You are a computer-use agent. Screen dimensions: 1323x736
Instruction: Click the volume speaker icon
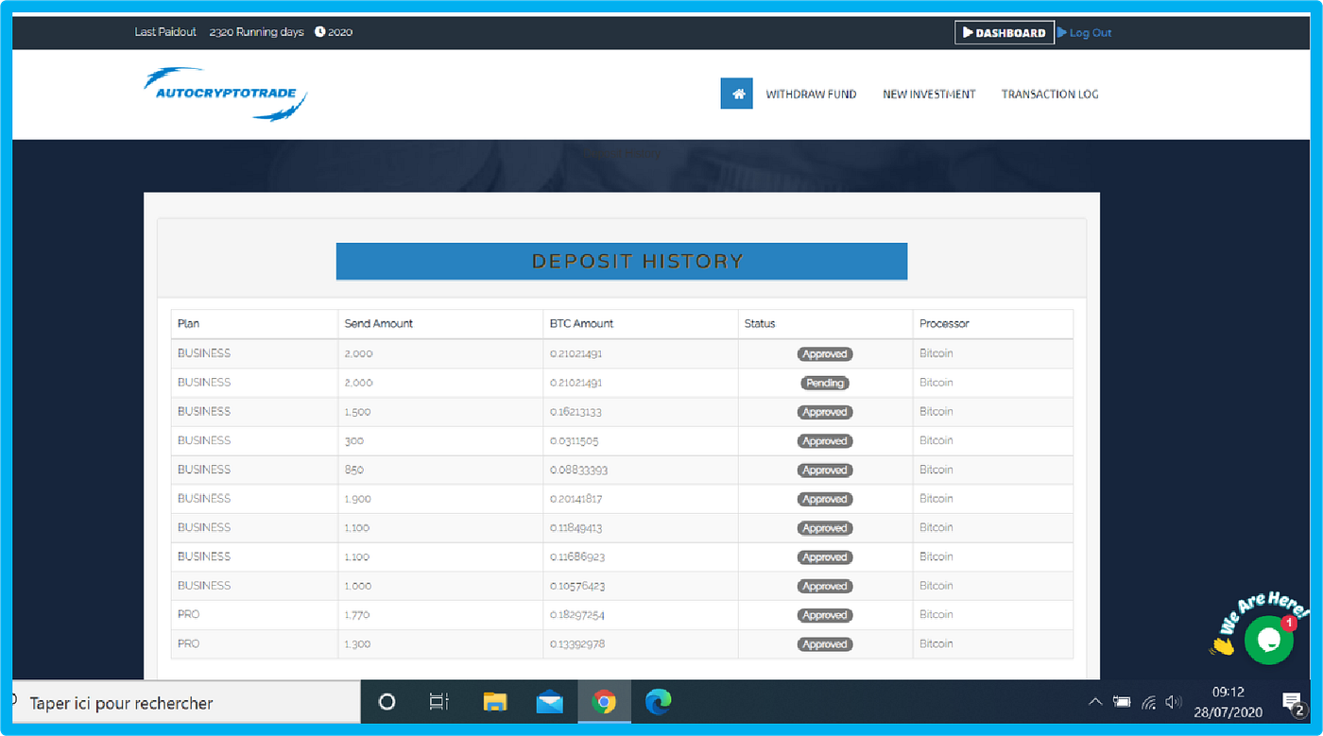click(1174, 702)
